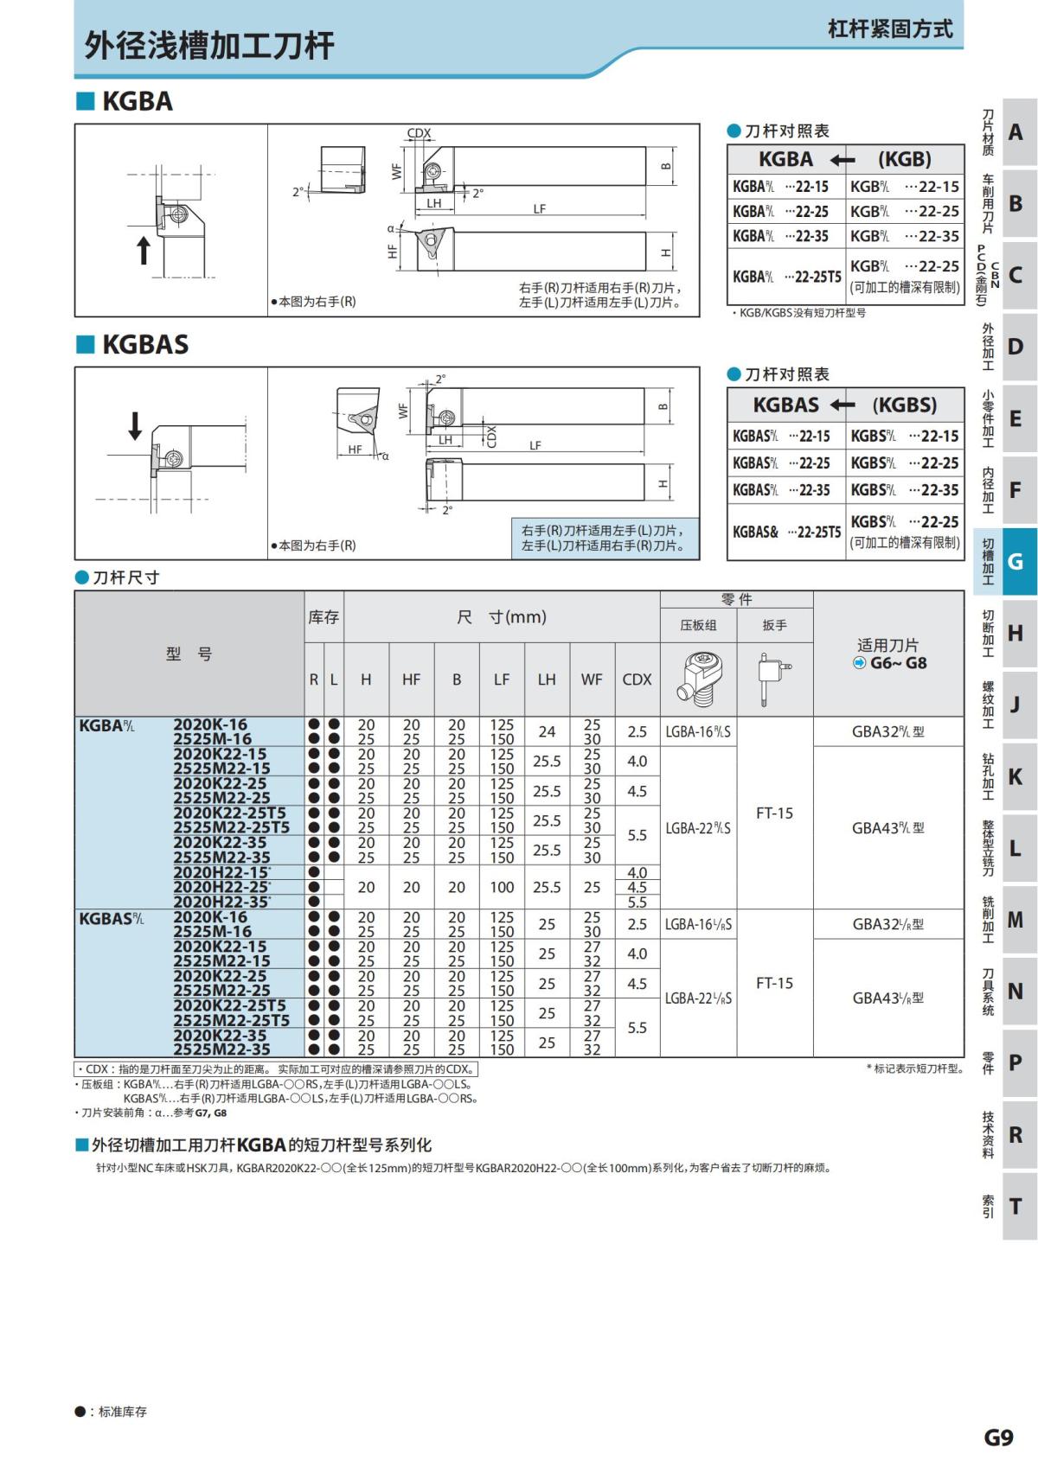Viewport: 1038px width, 1467px height.
Task: Click the arrow icon before G6~G8
Action: [x=859, y=663]
